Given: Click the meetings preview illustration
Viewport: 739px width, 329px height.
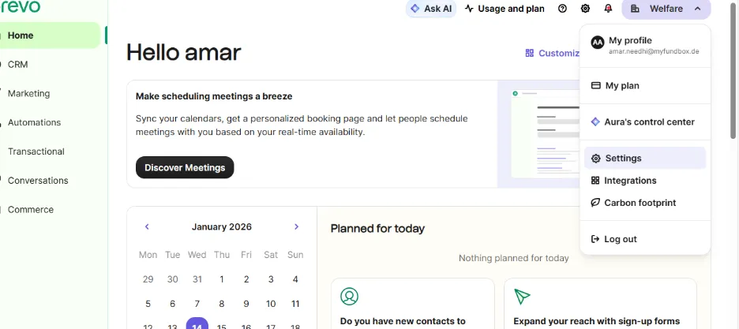Looking at the screenshot, I should click(538, 134).
